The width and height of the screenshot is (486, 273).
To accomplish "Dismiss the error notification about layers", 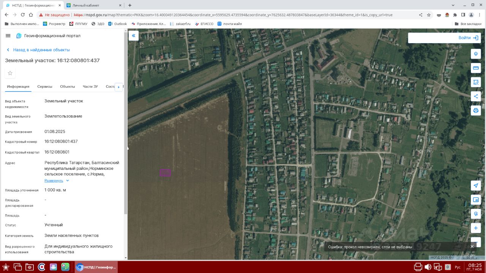I will click(472, 246).
